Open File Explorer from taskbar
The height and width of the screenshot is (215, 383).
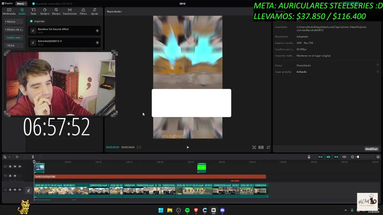[x=170, y=210]
